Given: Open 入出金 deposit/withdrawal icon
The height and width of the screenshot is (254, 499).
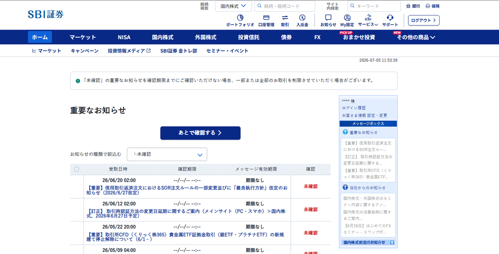Looking at the screenshot, I should [x=302, y=18].
